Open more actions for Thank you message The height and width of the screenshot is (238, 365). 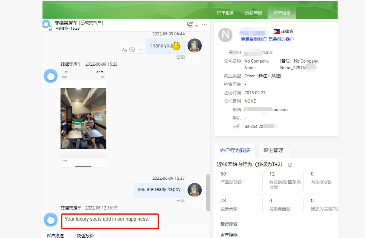click(140, 50)
